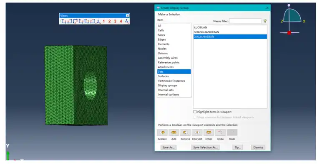Screen dimensions: 317x164
Task: Select the XIALIANJIEBAN set
Action: (230, 37)
